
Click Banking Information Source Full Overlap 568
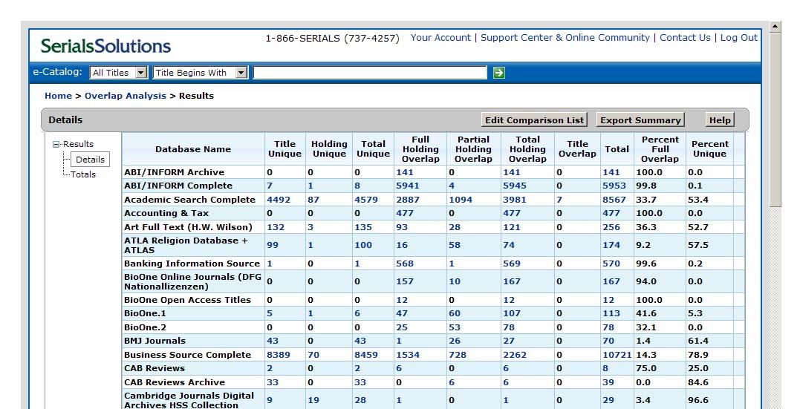pos(405,264)
